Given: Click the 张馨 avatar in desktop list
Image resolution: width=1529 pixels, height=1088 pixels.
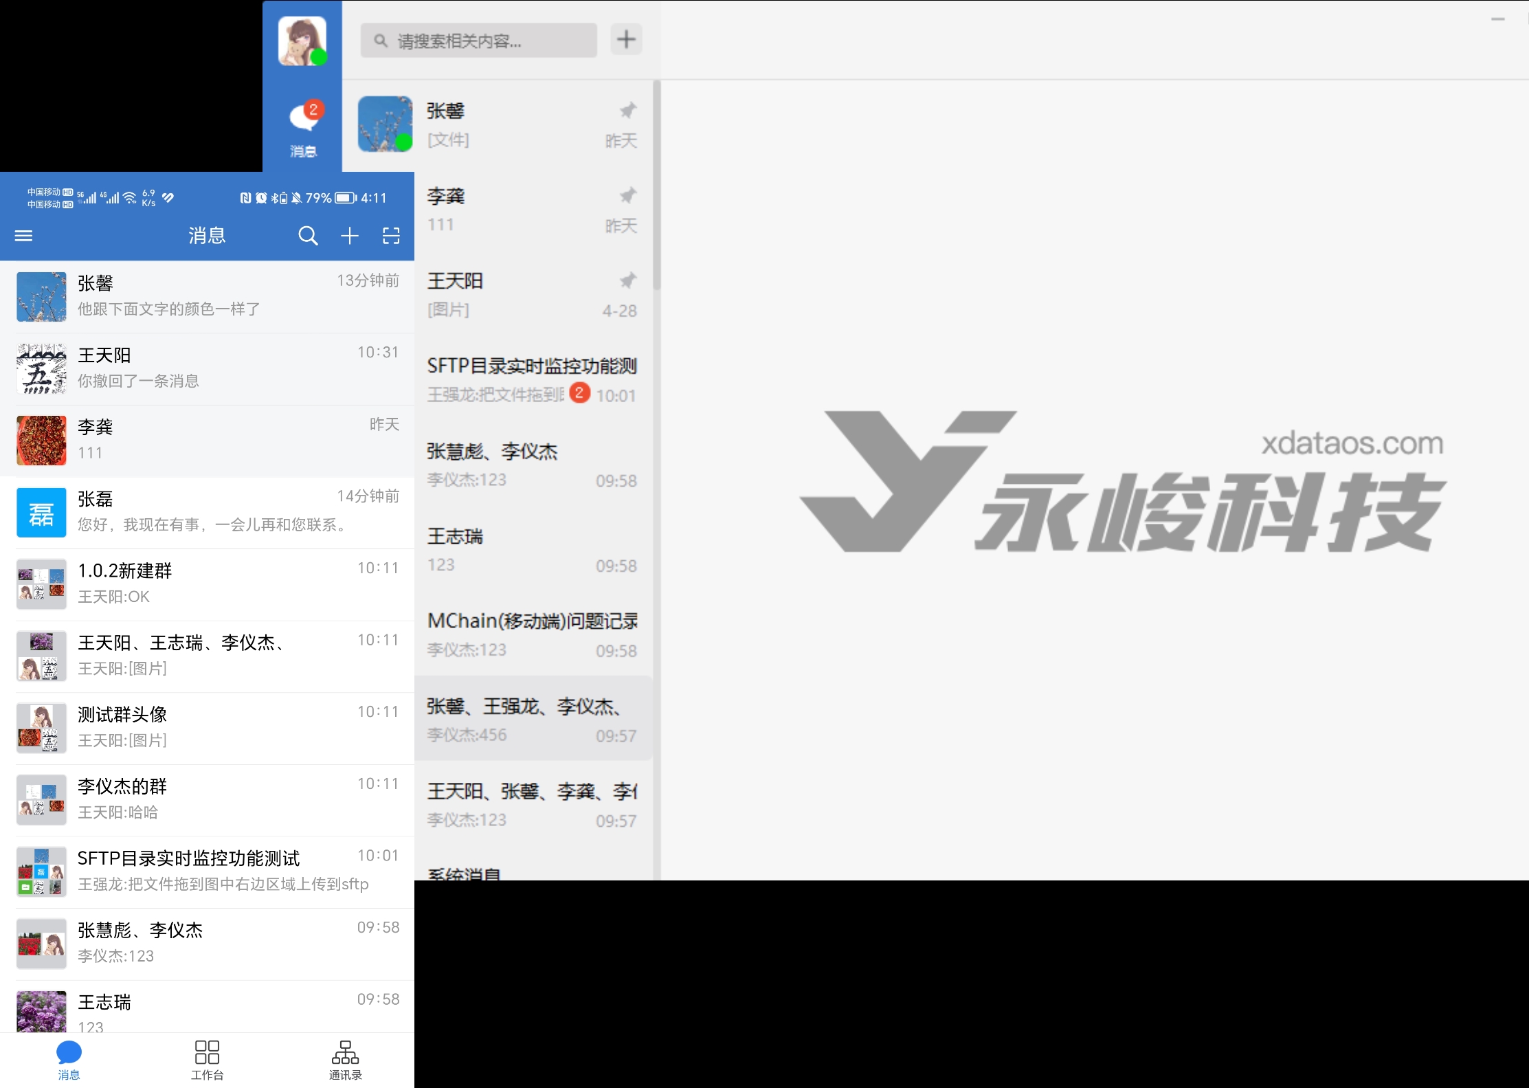Looking at the screenshot, I should (385, 124).
